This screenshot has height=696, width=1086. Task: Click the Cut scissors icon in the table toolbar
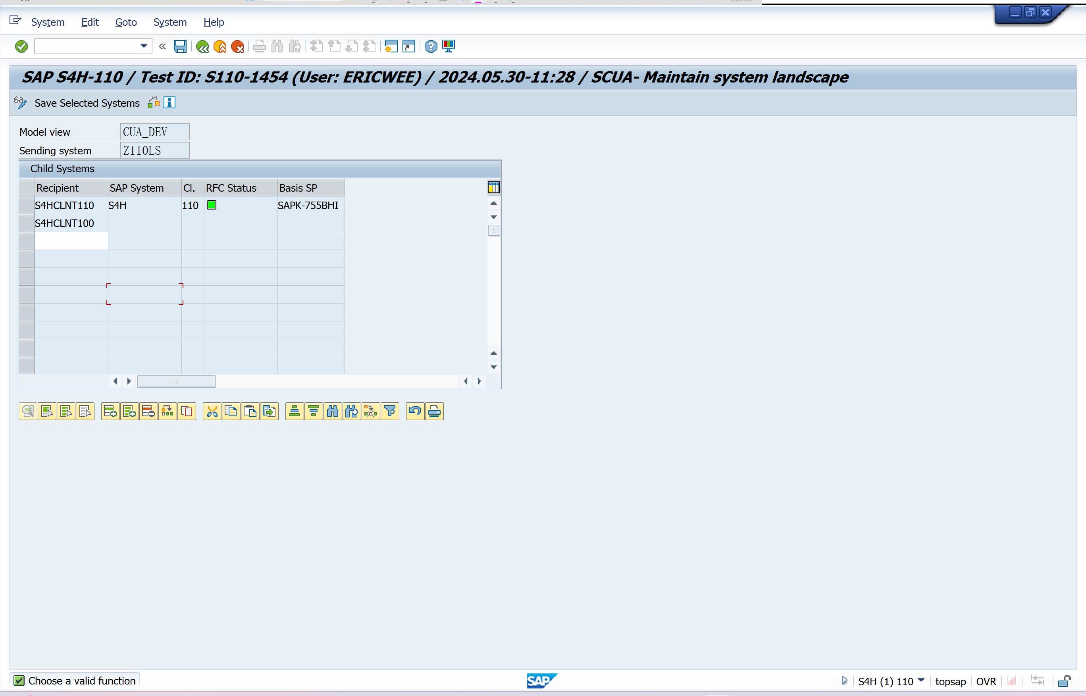[x=212, y=411]
